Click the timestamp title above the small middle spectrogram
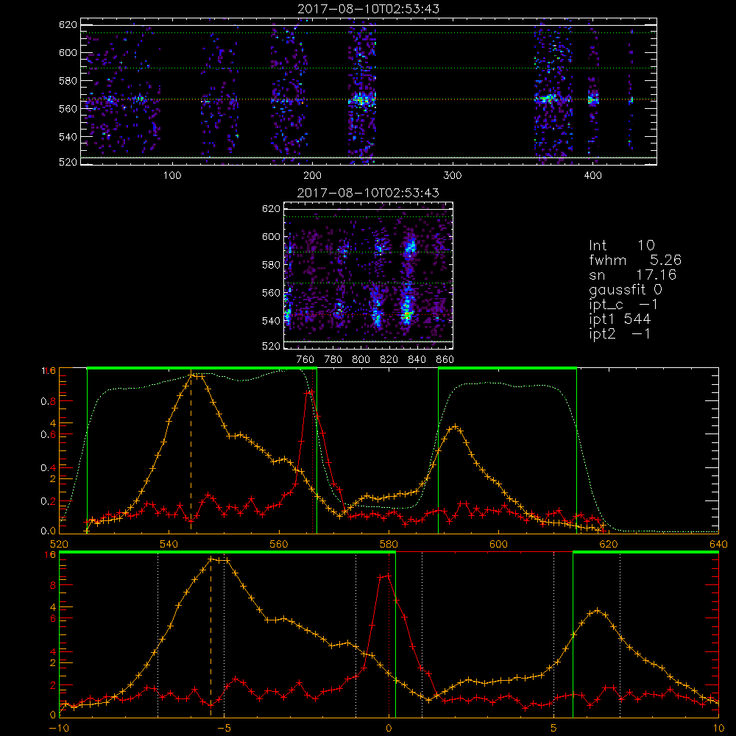736x736 pixels. pos(369,193)
